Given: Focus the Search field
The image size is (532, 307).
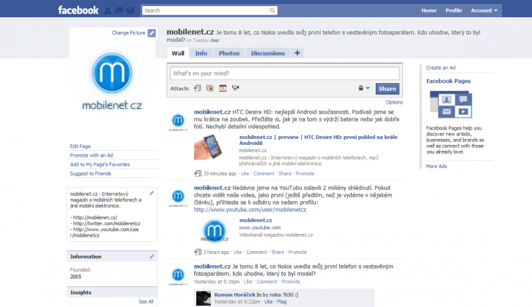Looking at the screenshot, I should pyautogui.click(x=205, y=11).
